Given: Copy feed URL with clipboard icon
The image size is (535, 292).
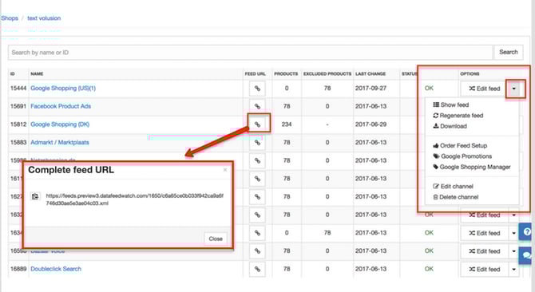Looking at the screenshot, I should click(x=35, y=196).
